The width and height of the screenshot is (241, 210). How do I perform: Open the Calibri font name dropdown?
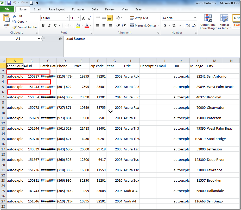[x=67, y=18]
